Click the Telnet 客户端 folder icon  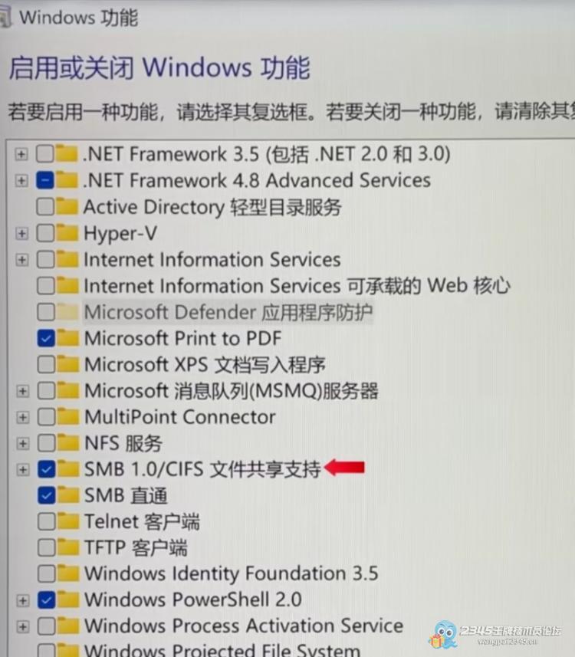[x=68, y=521]
